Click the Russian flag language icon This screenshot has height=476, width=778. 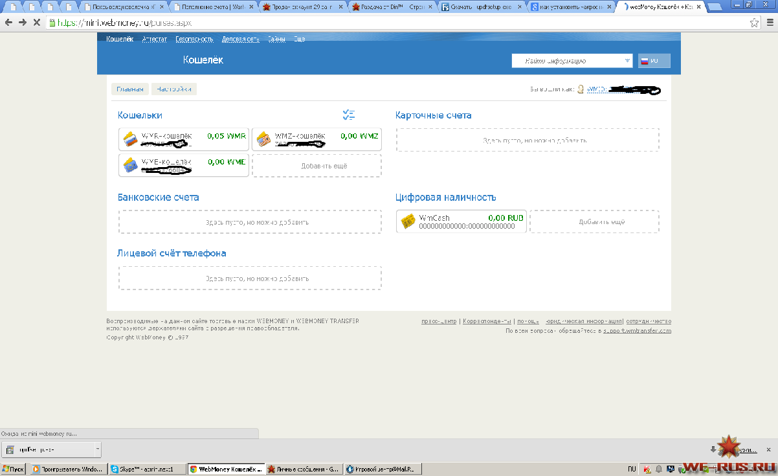[645, 61]
